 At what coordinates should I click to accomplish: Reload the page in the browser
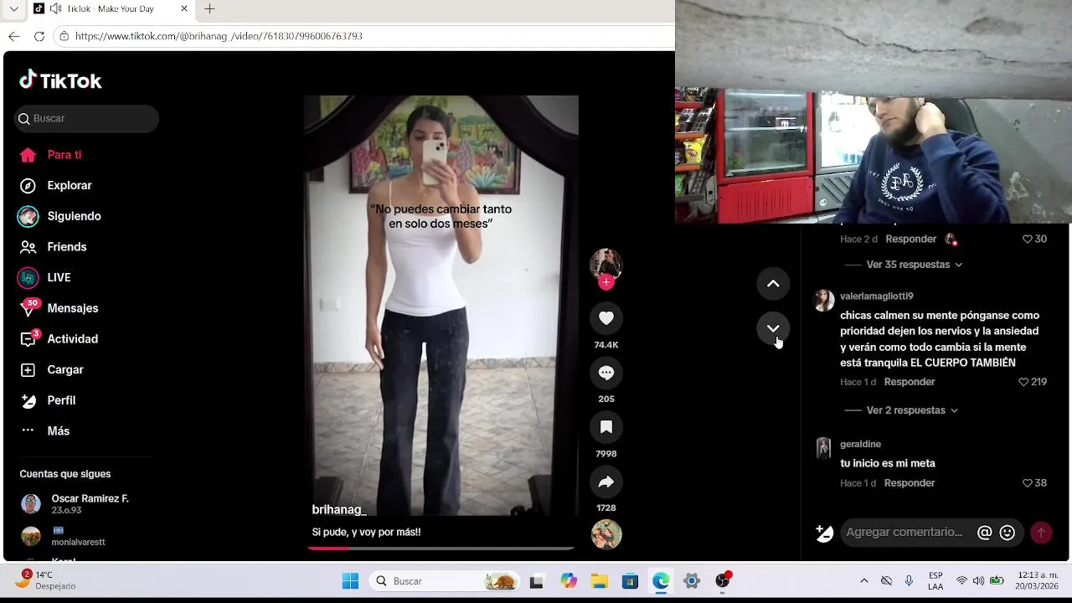(39, 36)
